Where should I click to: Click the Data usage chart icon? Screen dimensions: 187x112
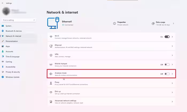153,23
